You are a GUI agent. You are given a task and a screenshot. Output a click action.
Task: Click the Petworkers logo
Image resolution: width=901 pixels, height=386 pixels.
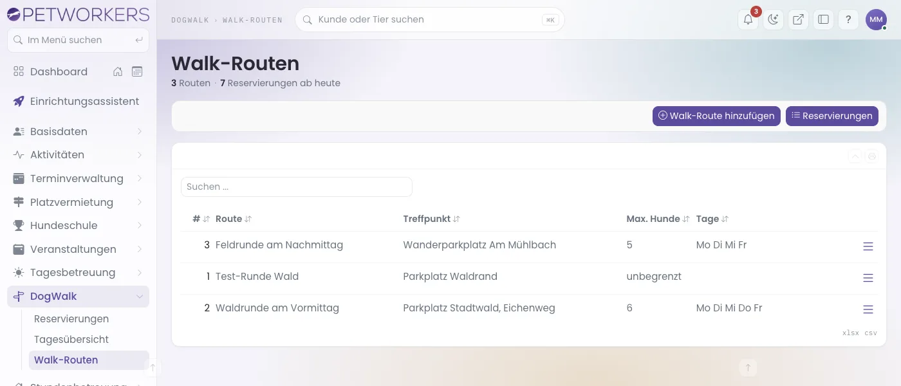pyautogui.click(x=78, y=14)
